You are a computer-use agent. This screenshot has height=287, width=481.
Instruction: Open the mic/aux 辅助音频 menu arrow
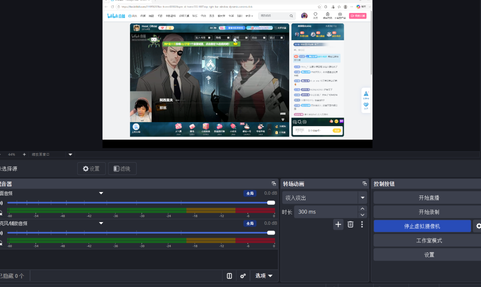coord(101,223)
